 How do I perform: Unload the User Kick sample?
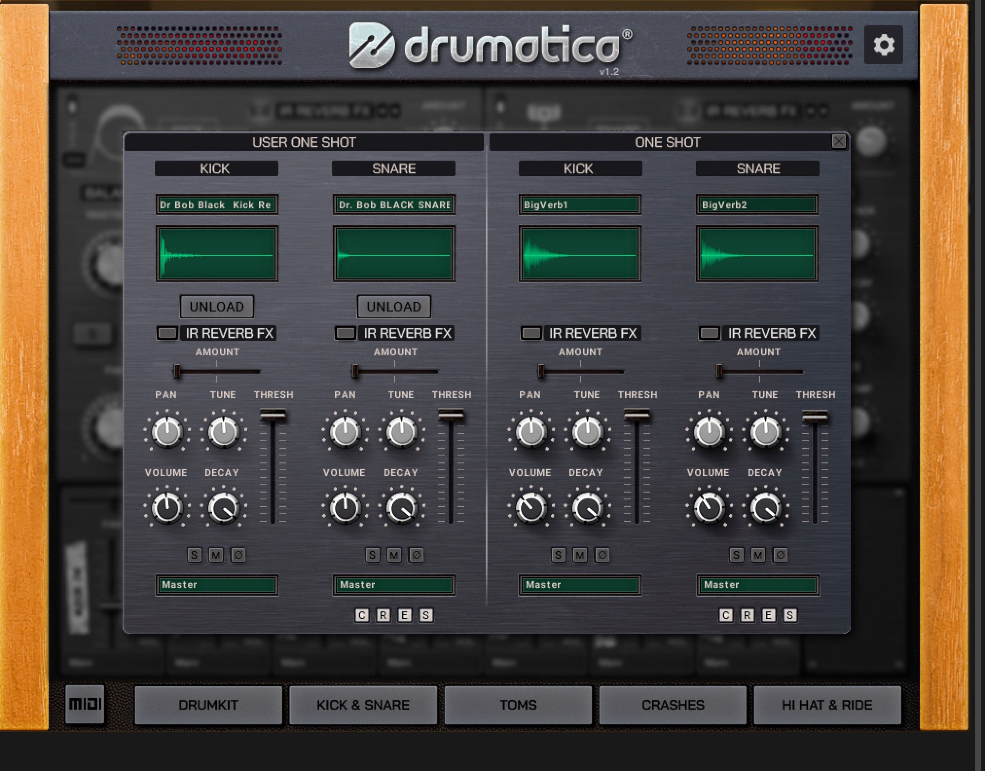pos(217,307)
